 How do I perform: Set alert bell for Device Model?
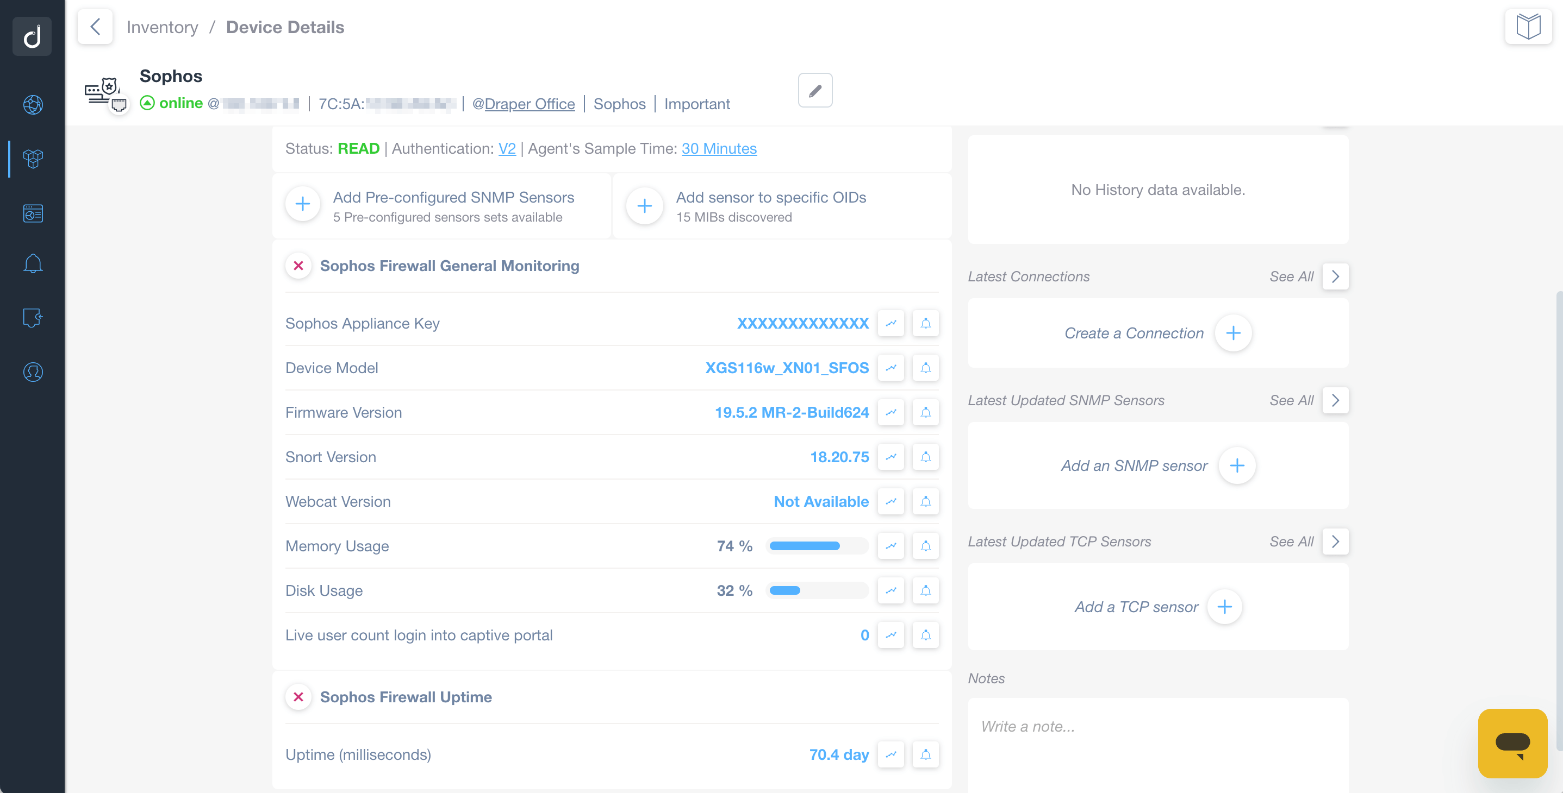pos(925,368)
